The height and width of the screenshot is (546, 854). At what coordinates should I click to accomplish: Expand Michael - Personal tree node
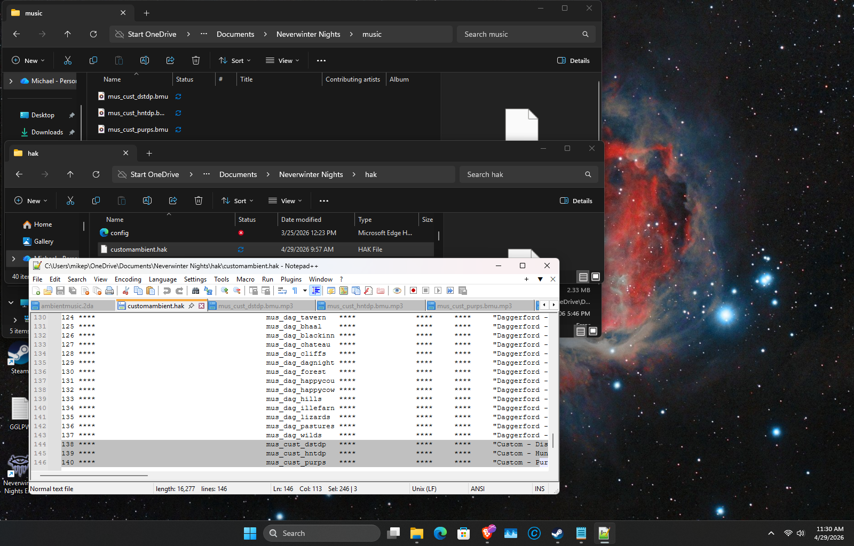tap(11, 81)
